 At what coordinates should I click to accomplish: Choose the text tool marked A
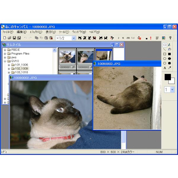(x=165, y=68)
